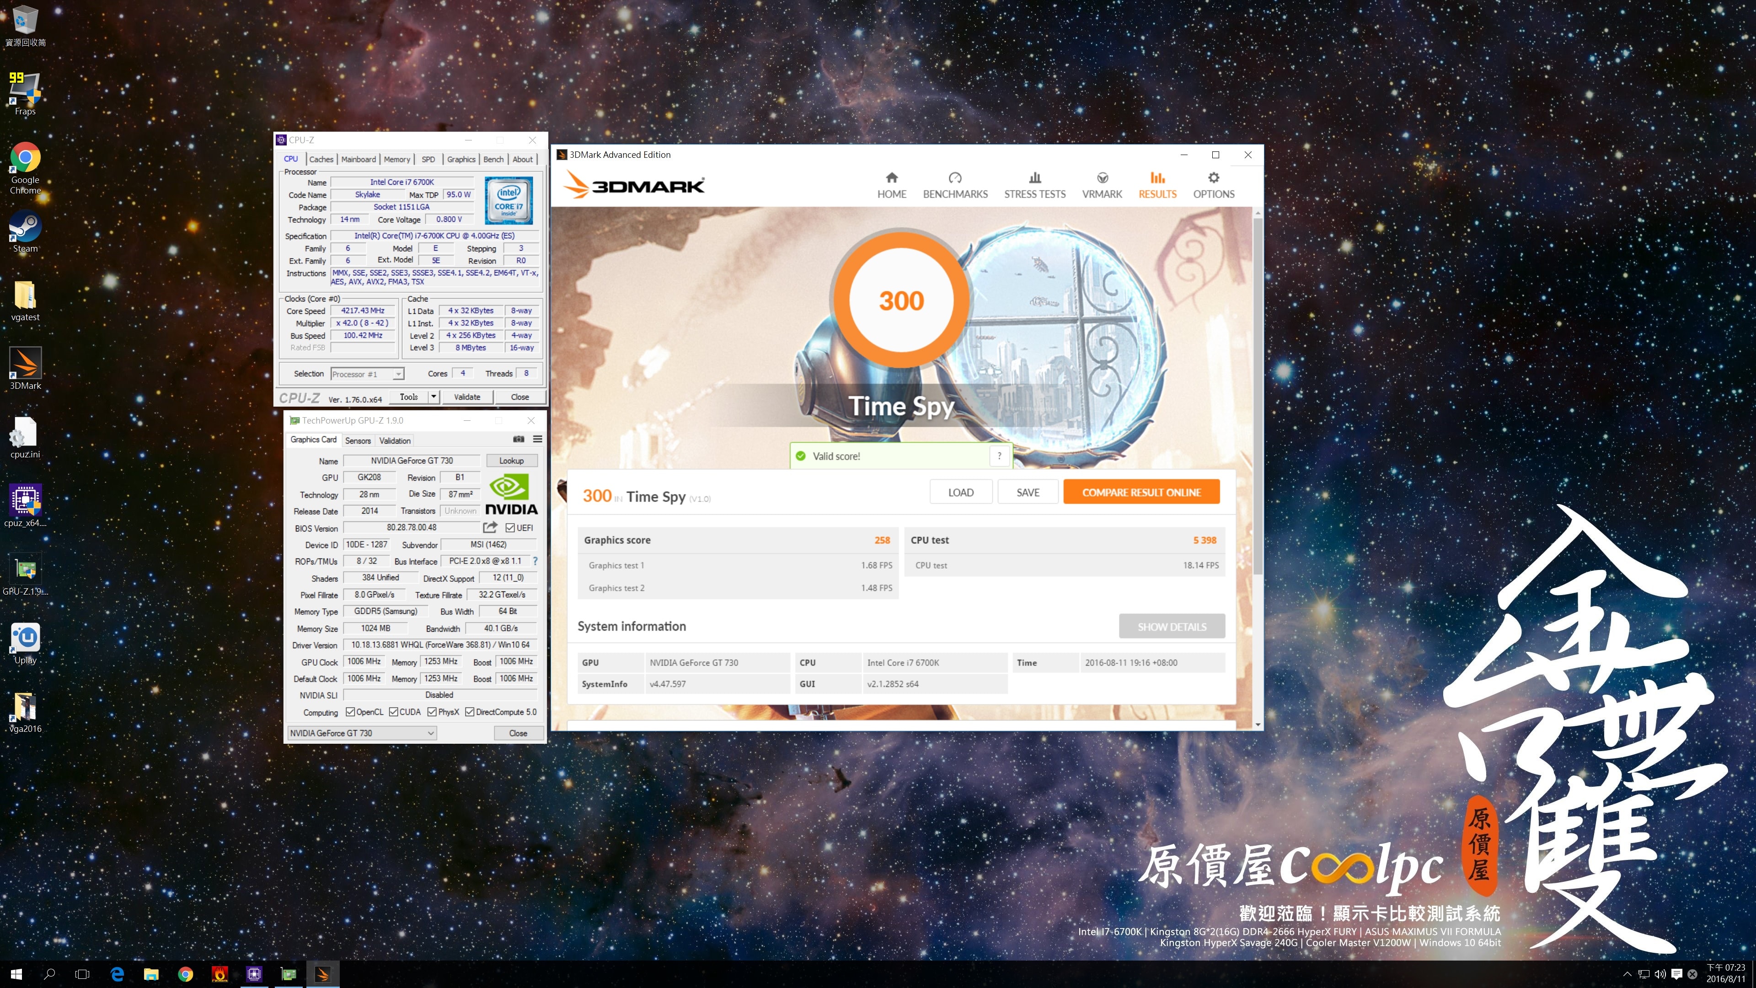Toggle the DirectCompute 5.0 checkbox
Image resolution: width=1756 pixels, height=988 pixels.
pos(470,712)
